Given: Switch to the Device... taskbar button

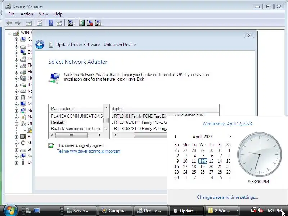Looking at the screenshot, I should click(150, 211).
